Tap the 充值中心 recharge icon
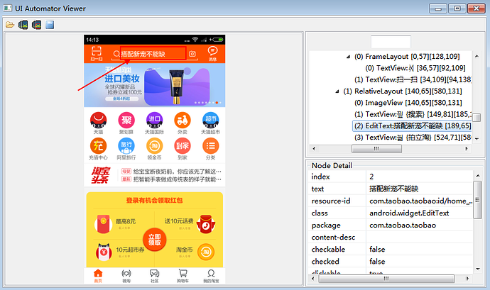 click(98, 146)
